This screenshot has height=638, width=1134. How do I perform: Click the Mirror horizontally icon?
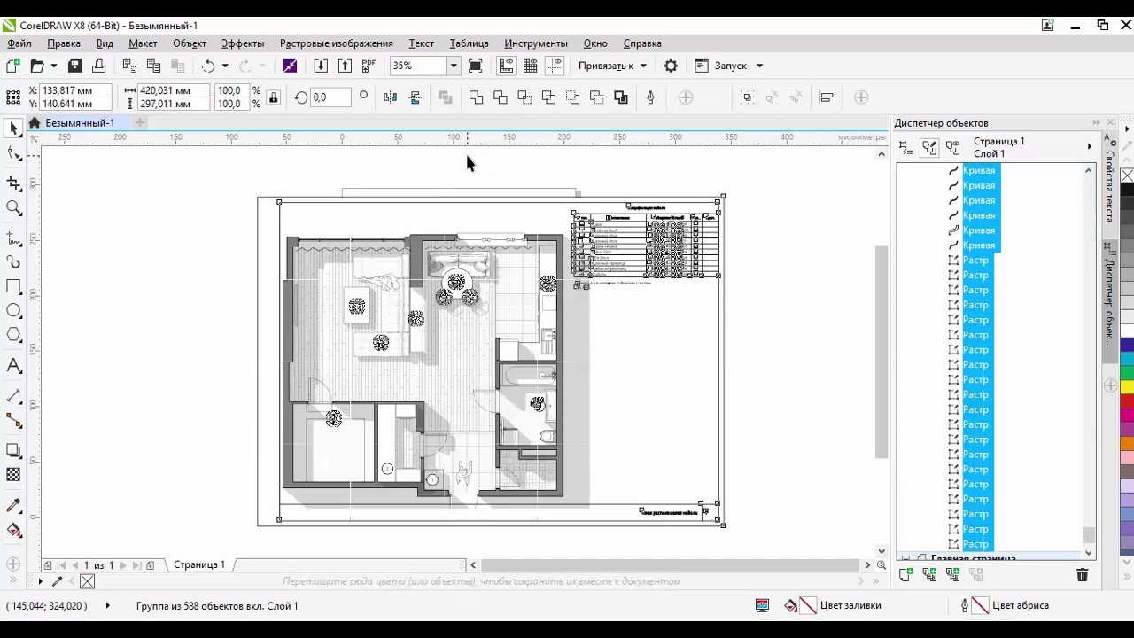click(391, 97)
